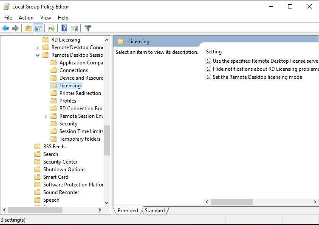The image size is (319, 225).
Task: Click the Filter funnel icon
Action: tap(88, 28)
